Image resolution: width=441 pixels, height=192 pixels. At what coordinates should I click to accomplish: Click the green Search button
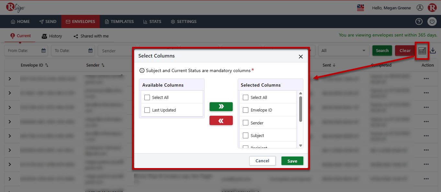pos(382,51)
